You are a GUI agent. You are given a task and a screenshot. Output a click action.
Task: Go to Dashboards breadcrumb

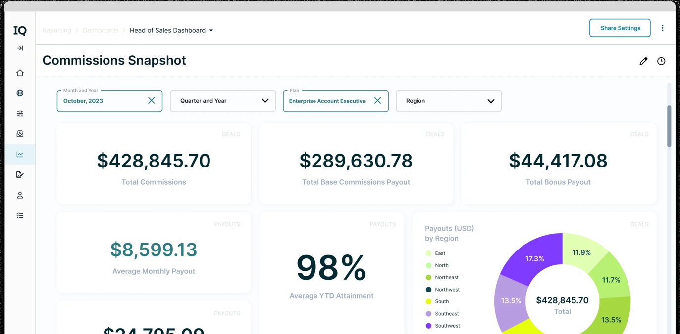coord(101,30)
